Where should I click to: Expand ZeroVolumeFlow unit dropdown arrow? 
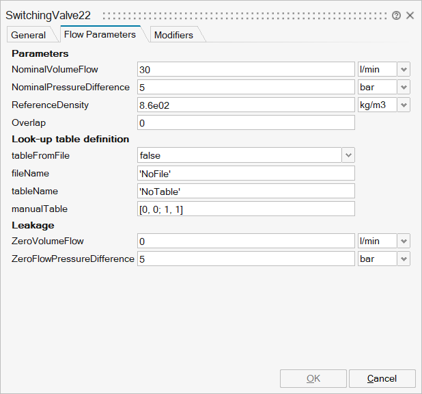pos(404,241)
